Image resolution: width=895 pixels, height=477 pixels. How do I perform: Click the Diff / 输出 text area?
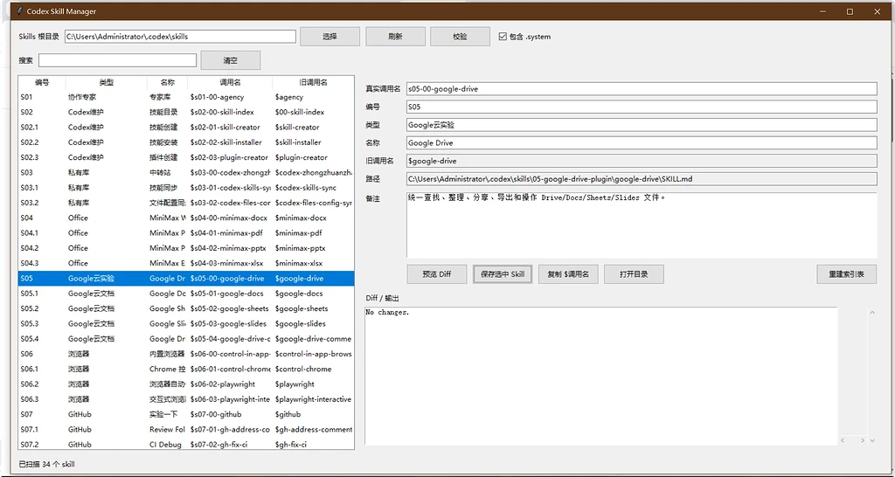click(x=600, y=376)
